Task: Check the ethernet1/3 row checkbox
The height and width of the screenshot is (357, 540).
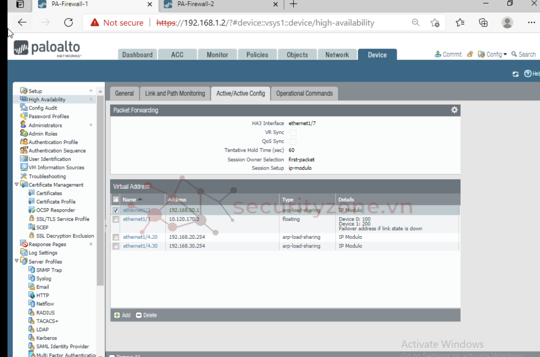Action: [116, 219]
